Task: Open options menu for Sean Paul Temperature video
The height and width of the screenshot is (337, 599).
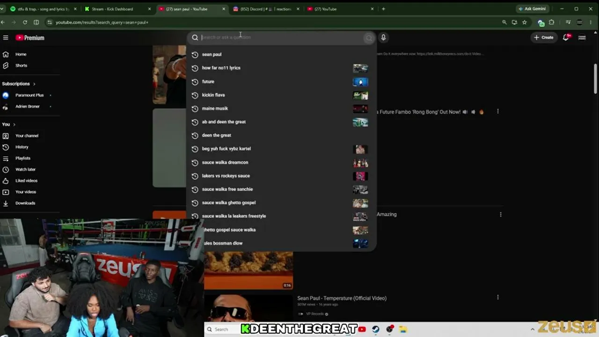Action: coord(498,297)
